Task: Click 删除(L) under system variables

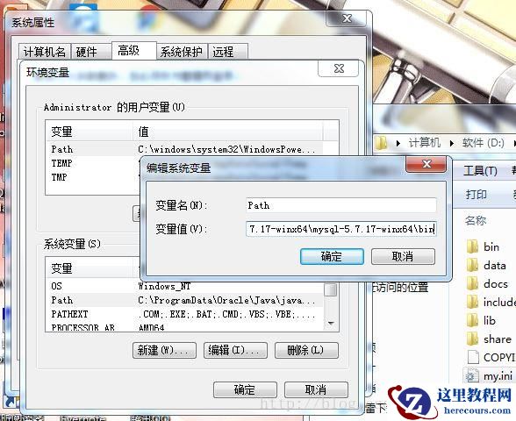Action: click(x=306, y=350)
